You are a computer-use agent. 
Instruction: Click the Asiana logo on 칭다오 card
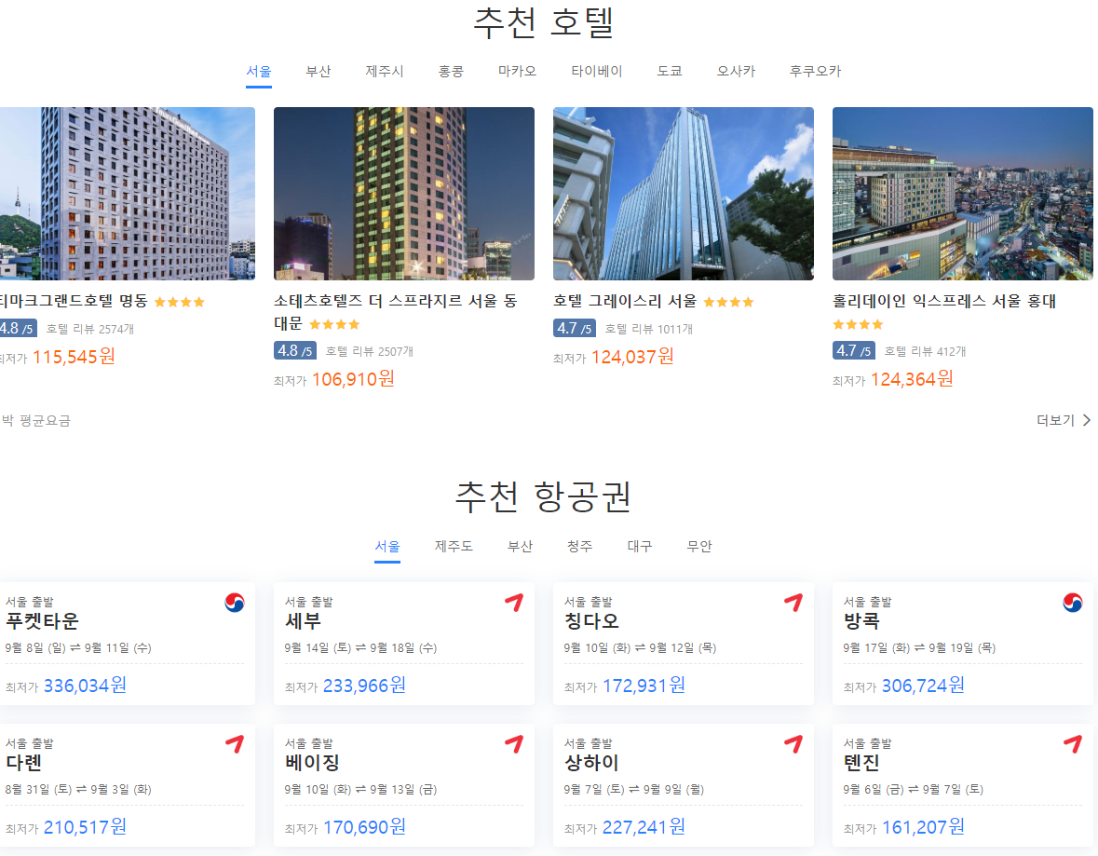coord(793,603)
